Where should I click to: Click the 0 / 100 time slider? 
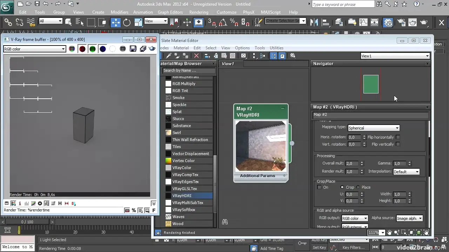[27, 222]
